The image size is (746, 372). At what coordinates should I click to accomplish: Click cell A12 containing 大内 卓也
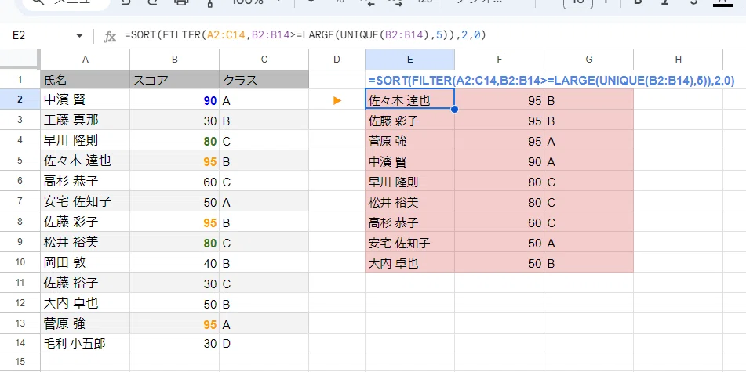click(86, 303)
